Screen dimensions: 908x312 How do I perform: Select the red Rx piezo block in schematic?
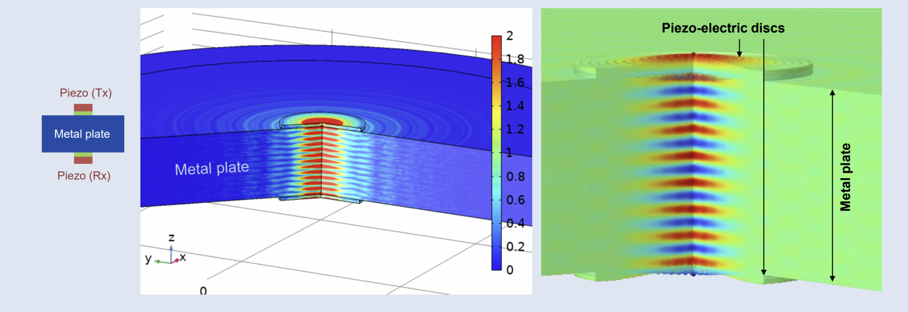click(83, 161)
